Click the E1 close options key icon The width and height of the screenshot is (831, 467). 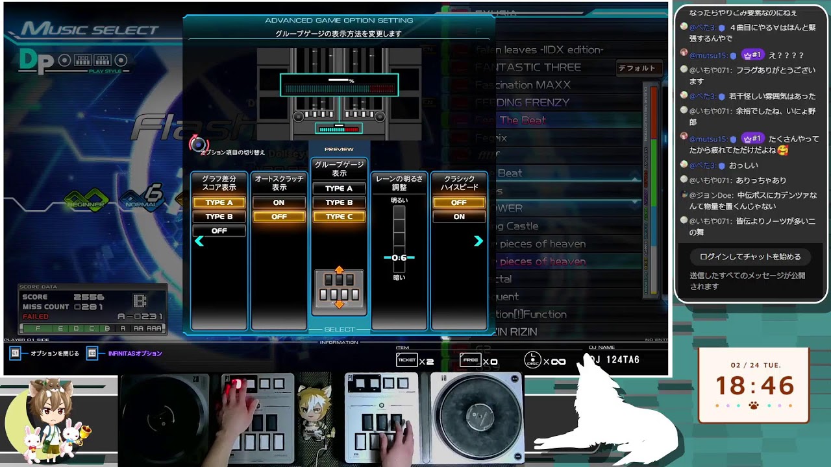[x=15, y=353]
